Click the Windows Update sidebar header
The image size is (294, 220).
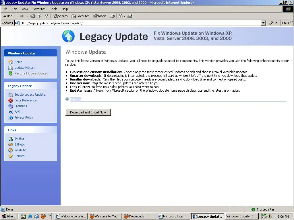coord(31,53)
